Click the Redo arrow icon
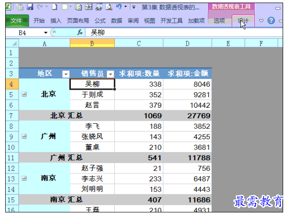Screen dimensions: 287x215 40,7
